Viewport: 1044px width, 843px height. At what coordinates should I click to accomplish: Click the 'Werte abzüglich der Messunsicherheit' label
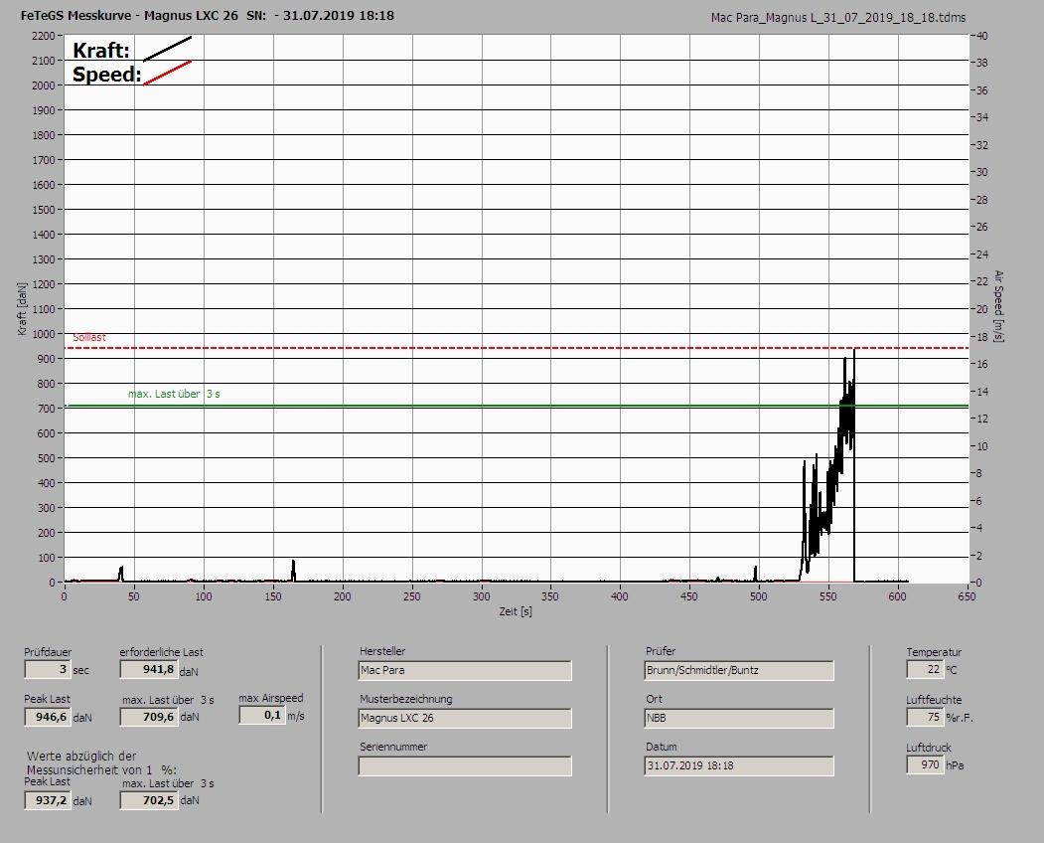click(x=102, y=763)
